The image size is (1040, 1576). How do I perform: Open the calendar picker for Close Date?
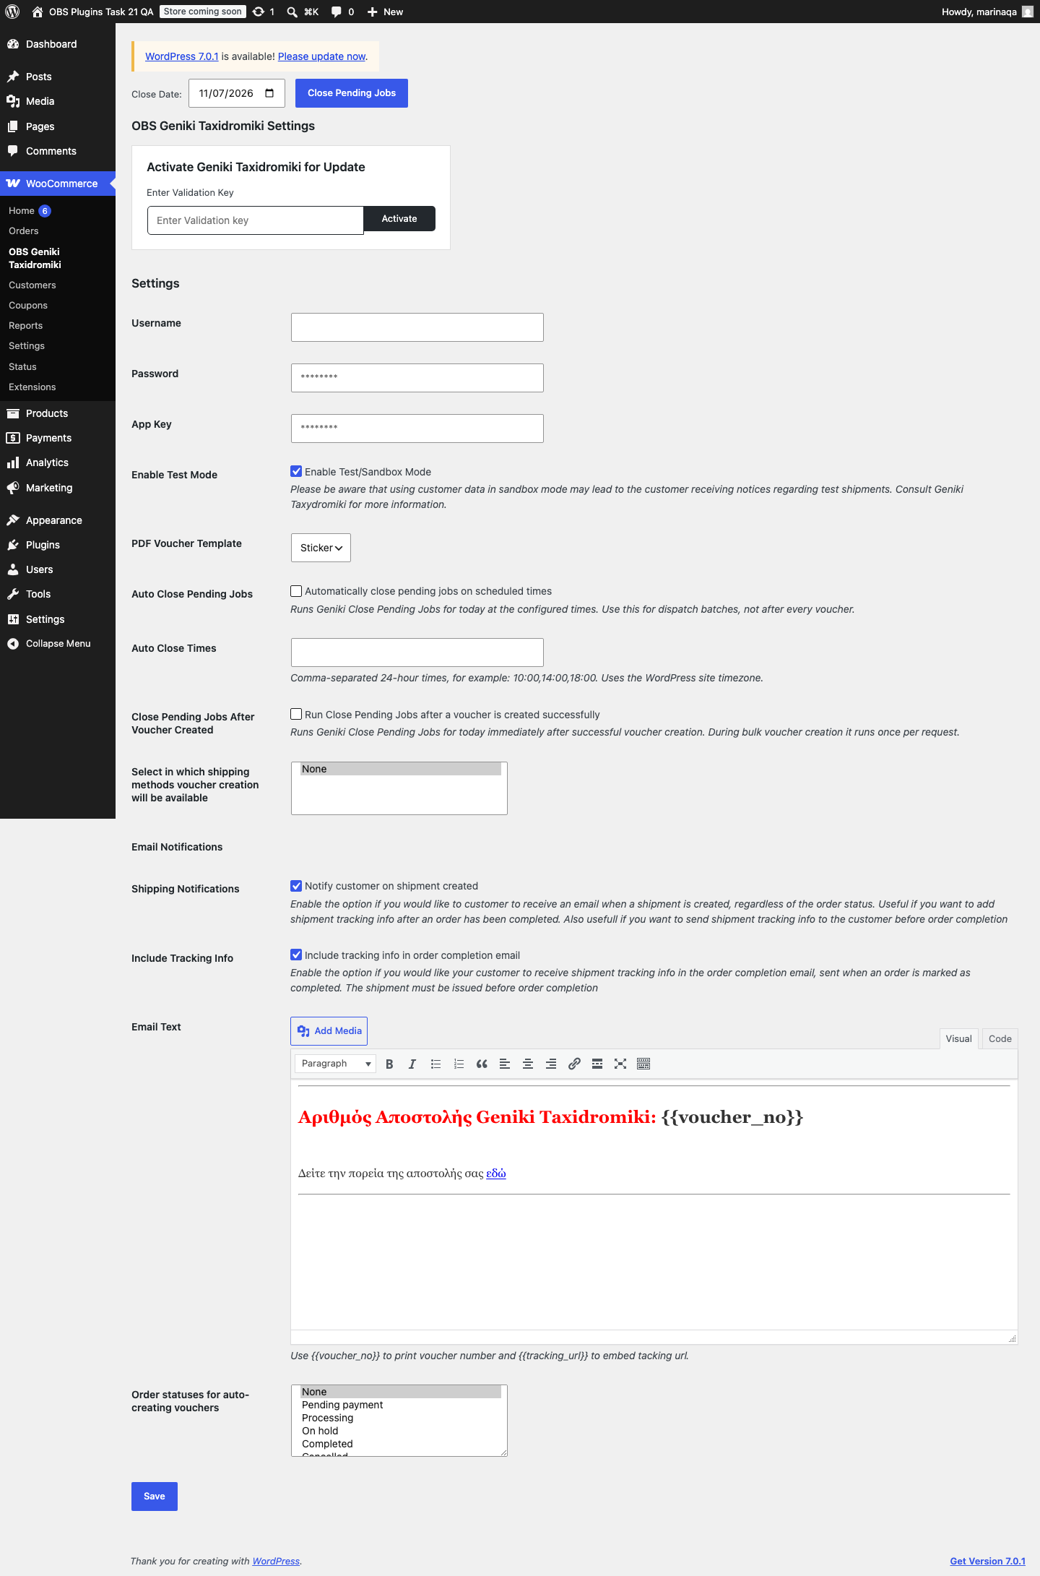tap(269, 93)
